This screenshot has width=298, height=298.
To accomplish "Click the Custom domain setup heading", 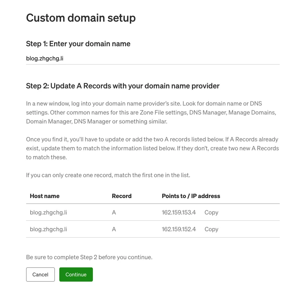I will click(x=81, y=18).
